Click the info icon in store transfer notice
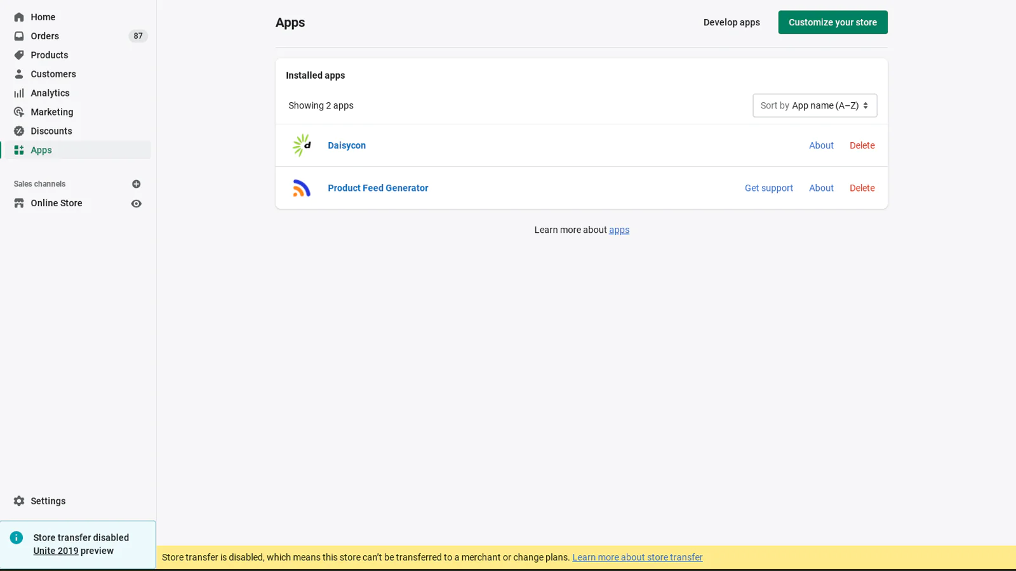 pyautogui.click(x=17, y=538)
